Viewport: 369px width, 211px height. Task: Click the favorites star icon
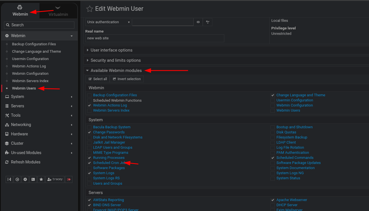pyautogui.click(x=41, y=179)
